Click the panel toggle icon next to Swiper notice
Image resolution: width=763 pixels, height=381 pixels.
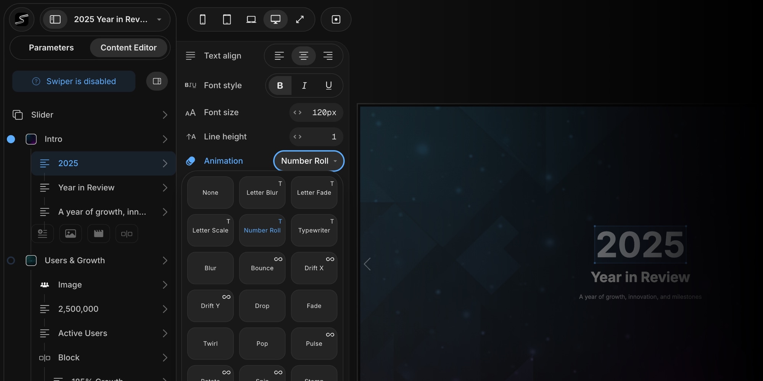(157, 81)
